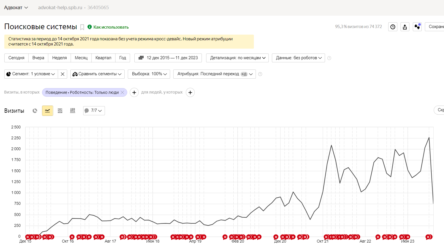Screen dimensions: 444x248
Task: Add a visit condition with plus button
Action: pos(134,92)
